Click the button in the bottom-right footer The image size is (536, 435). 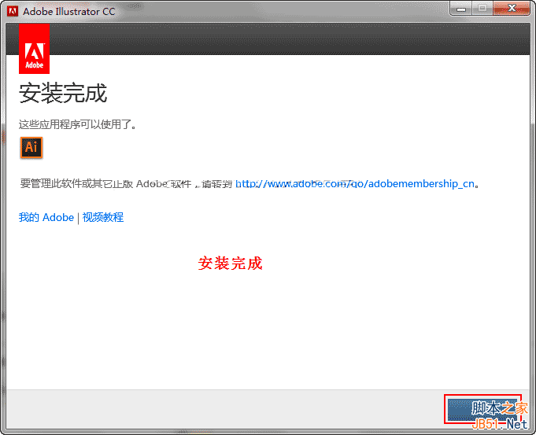(x=482, y=409)
